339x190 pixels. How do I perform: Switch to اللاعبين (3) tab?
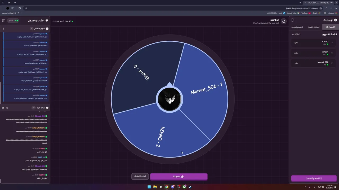331,27
